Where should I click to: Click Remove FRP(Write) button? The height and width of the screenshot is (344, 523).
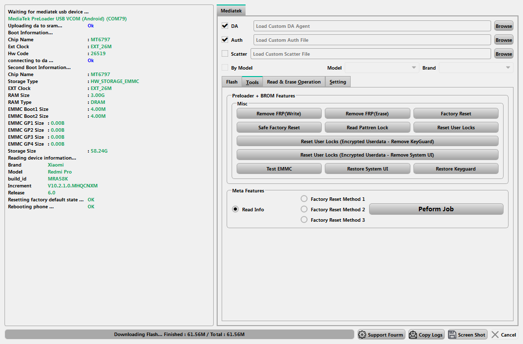[x=279, y=113]
